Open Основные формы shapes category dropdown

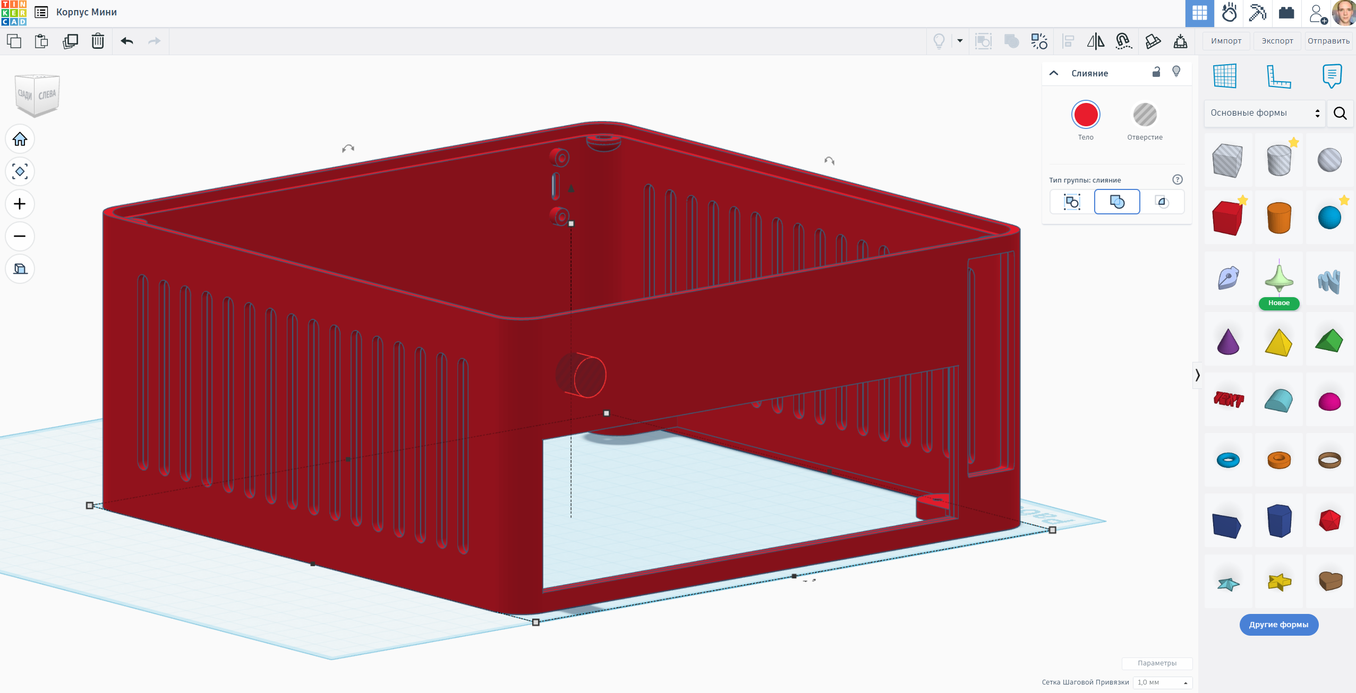click(1265, 113)
